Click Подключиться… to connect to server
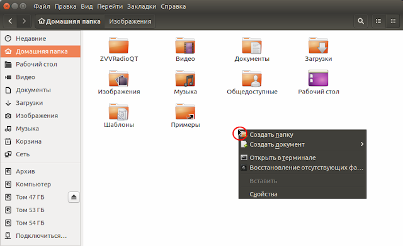The height and width of the screenshot is (246, 403). [x=40, y=235]
